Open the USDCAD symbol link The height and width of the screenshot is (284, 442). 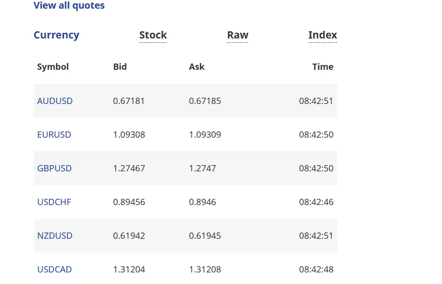click(x=54, y=270)
